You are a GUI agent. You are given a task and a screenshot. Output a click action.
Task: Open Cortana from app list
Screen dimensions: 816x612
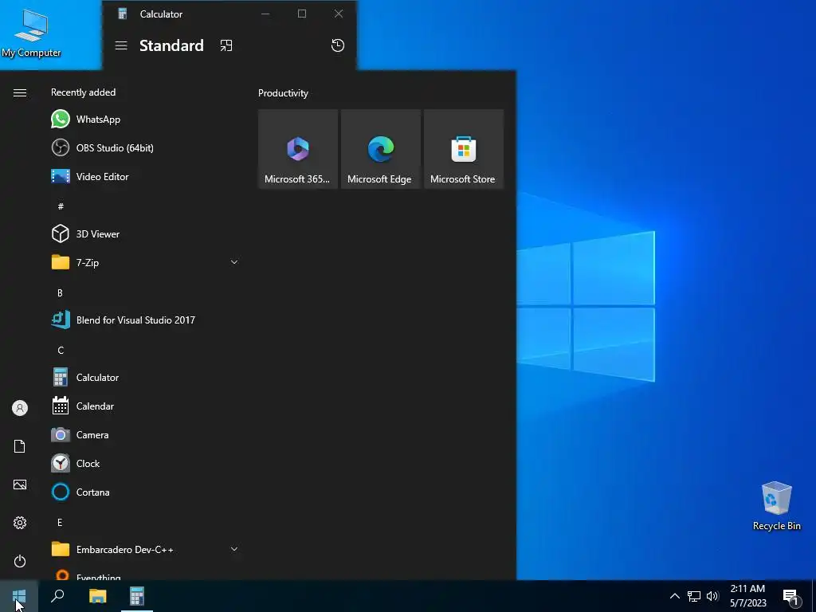(146, 492)
